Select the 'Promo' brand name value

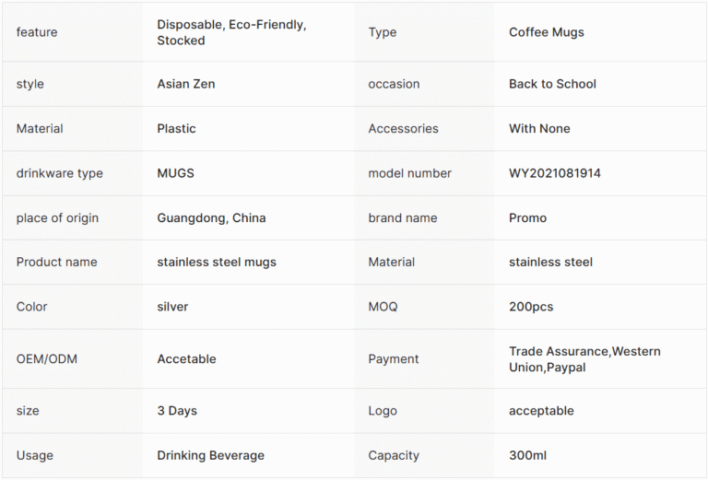point(527,218)
